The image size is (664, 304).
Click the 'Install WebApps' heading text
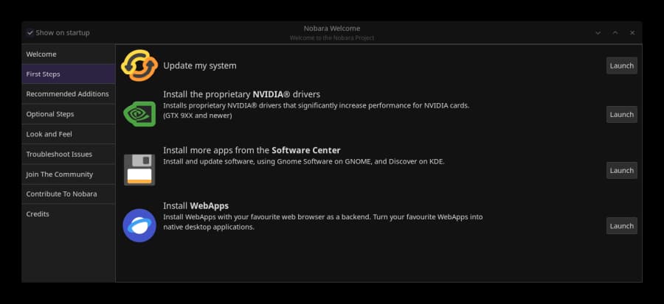[196, 205]
